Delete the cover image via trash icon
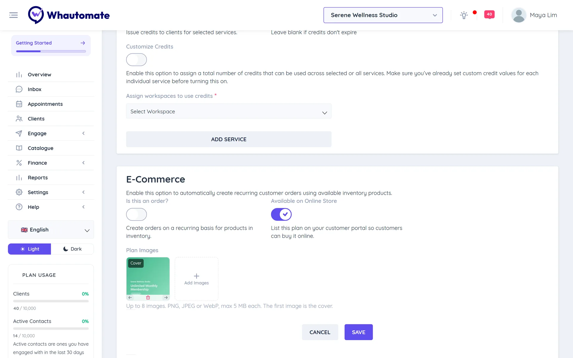 click(x=148, y=297)
